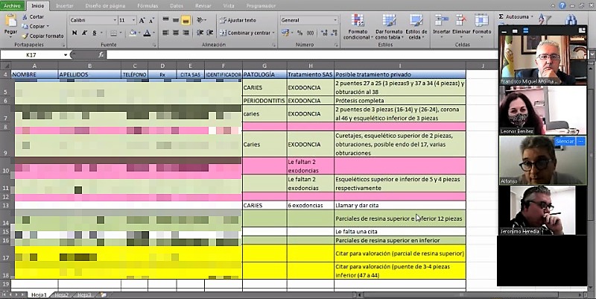This screenshot has width=596, height=299.
Task: Click the green Archivo button
Action: (13, 4)
